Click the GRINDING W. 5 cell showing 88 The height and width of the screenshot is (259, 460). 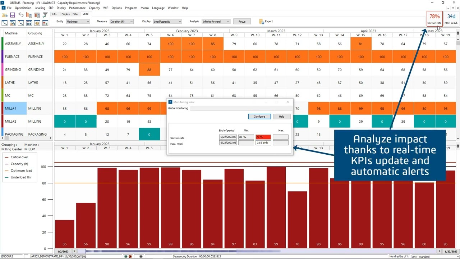(x=149, y=69)
